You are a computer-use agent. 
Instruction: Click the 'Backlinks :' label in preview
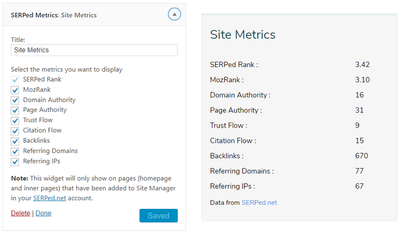point(227,156)
